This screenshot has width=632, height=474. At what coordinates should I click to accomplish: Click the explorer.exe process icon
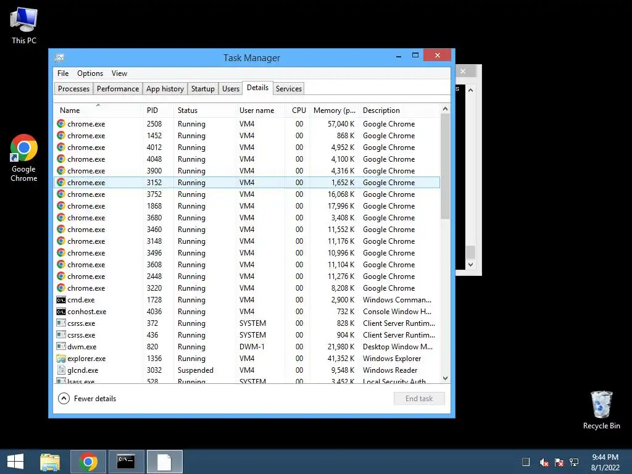click(61, 359)
